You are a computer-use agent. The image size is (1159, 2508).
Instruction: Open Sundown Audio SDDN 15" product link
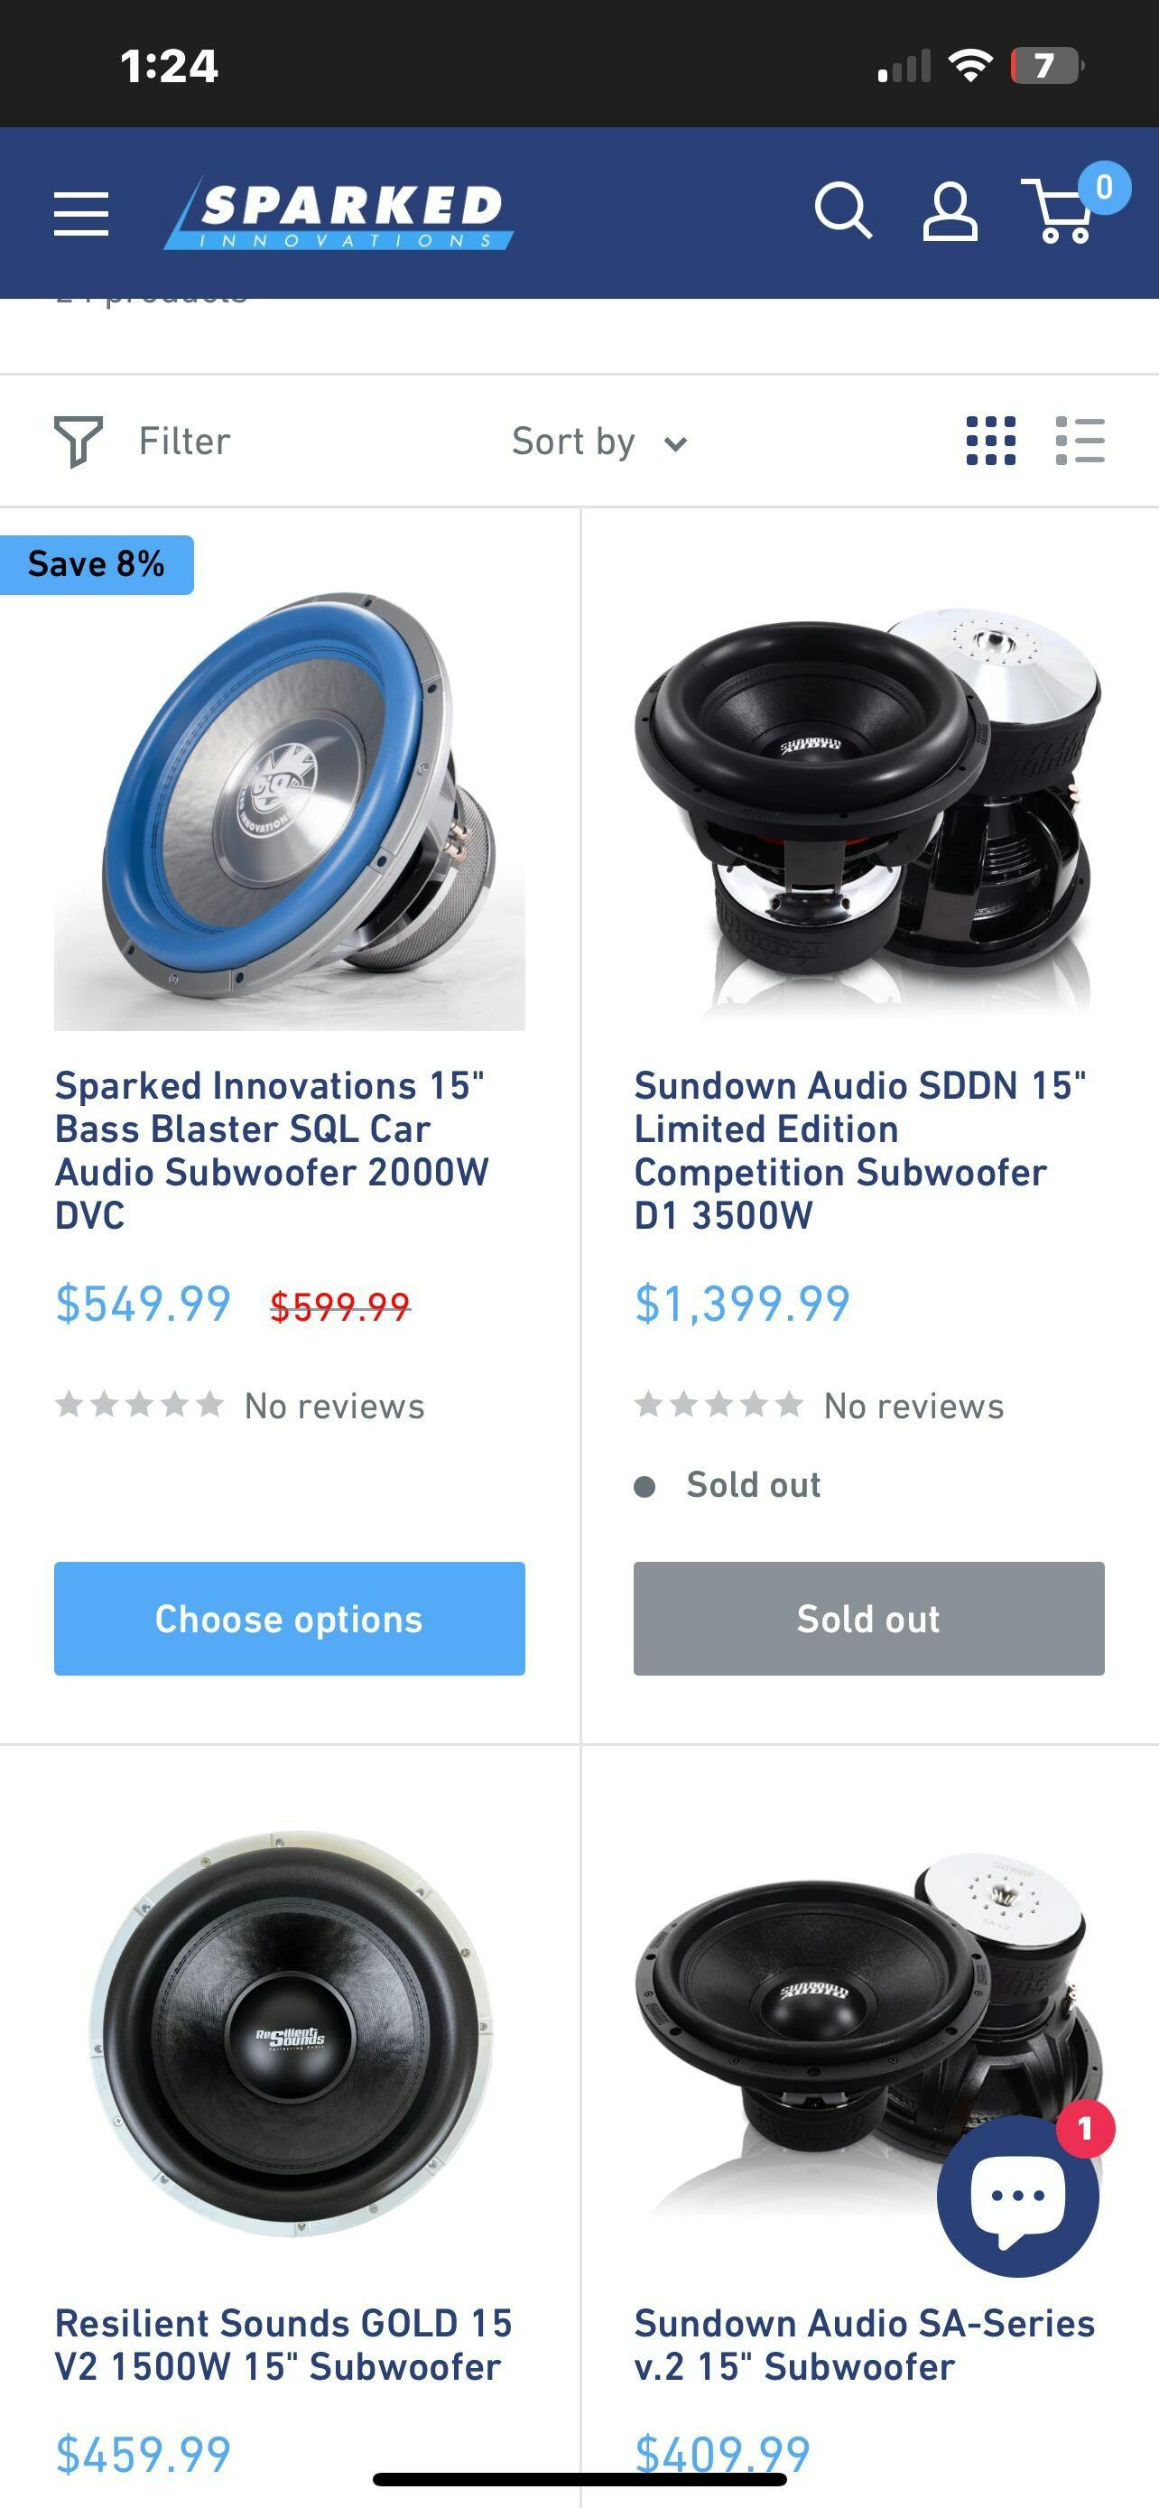859,1150
